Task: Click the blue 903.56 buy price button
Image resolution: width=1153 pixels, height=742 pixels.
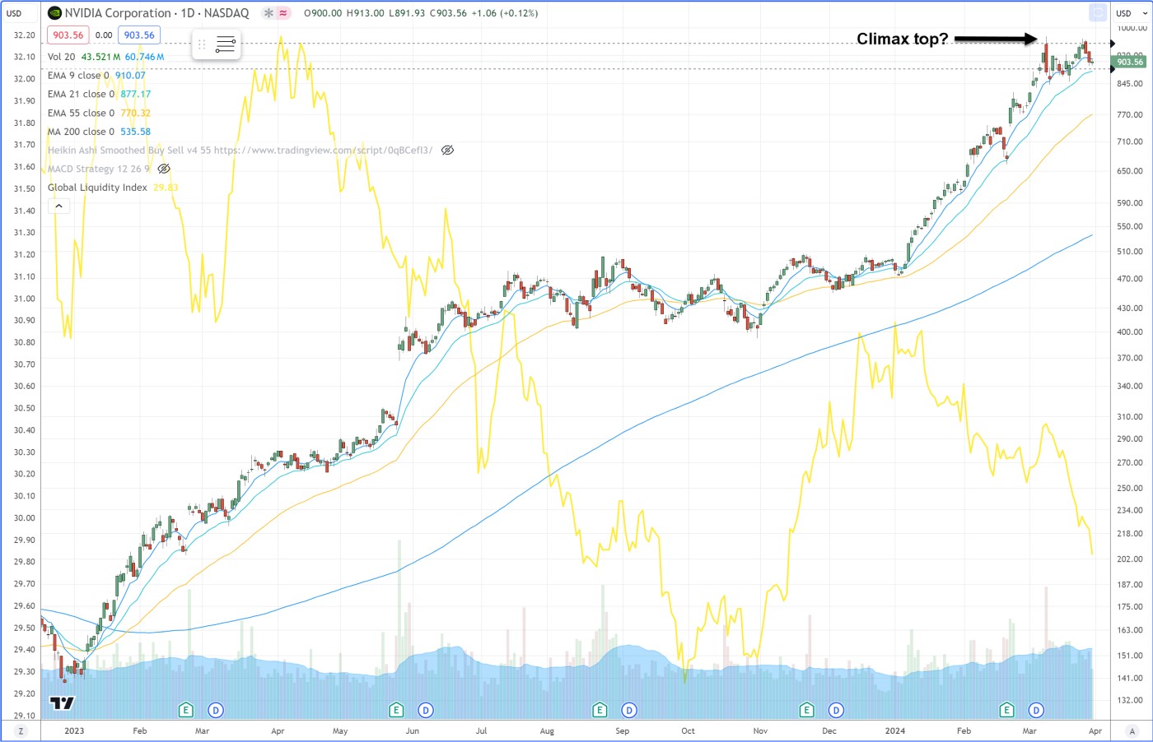Action: pos(139,35)
